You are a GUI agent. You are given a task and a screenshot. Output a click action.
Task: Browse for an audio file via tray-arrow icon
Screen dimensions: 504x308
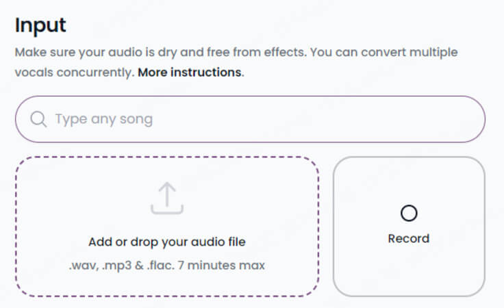tap(167, 198)
